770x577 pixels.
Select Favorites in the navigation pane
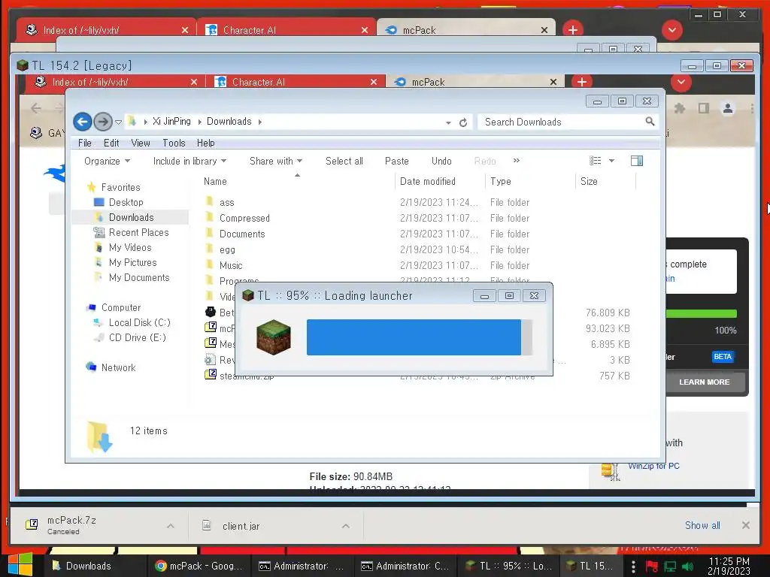click(x=121, y=187)
